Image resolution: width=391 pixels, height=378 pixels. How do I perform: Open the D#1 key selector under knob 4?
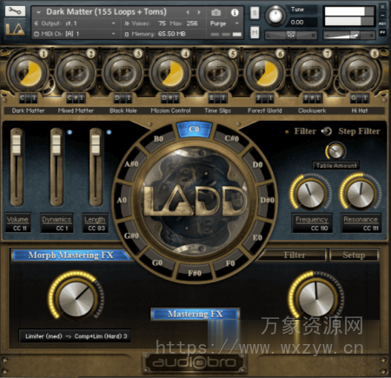170,98
